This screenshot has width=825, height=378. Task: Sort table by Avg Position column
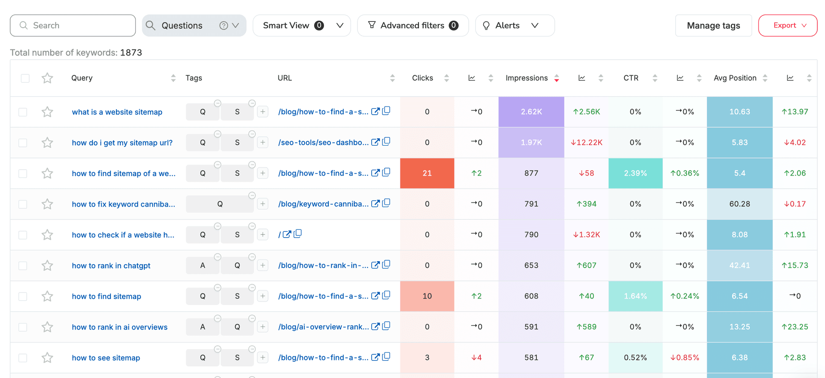click(765, 78)
